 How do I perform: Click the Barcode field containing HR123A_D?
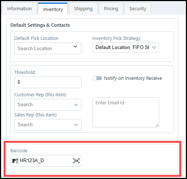[46, 161]
